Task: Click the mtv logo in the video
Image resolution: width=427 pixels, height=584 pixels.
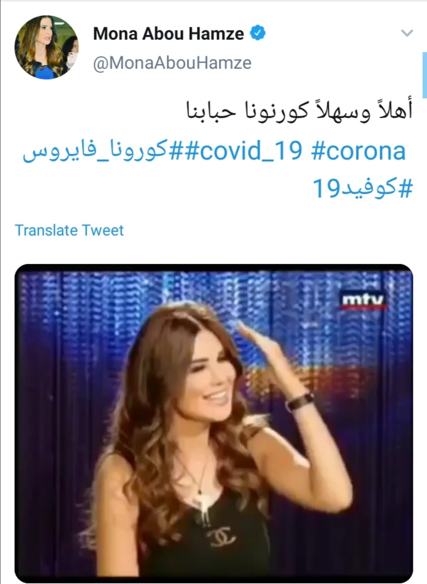Action: pos(364,300)
